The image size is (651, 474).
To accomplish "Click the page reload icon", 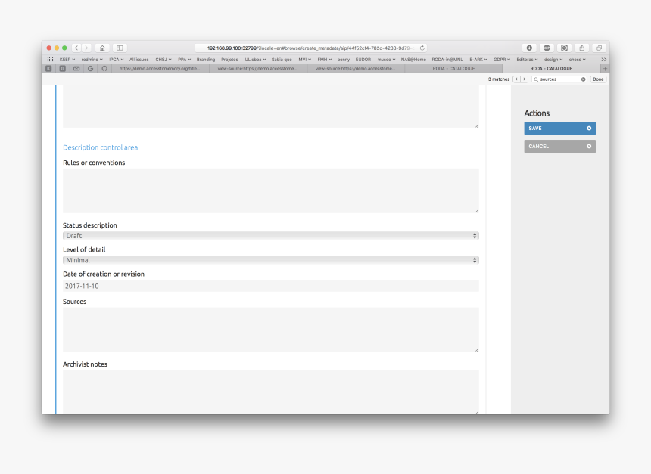I will coord(422,48).
